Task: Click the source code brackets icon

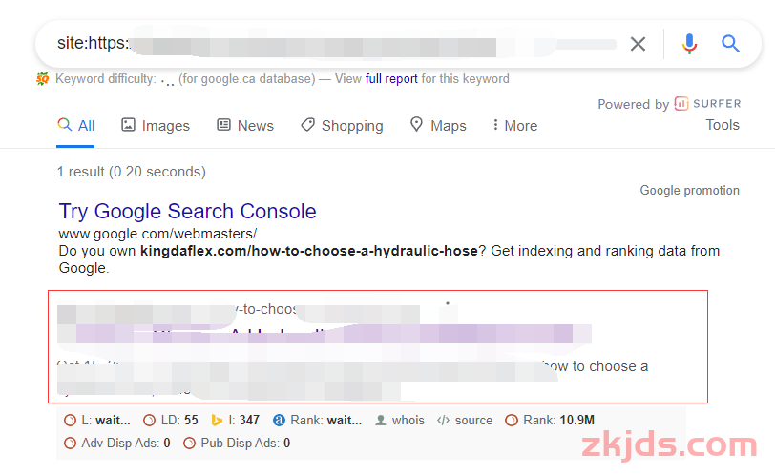Action: (x=444, y=421)
